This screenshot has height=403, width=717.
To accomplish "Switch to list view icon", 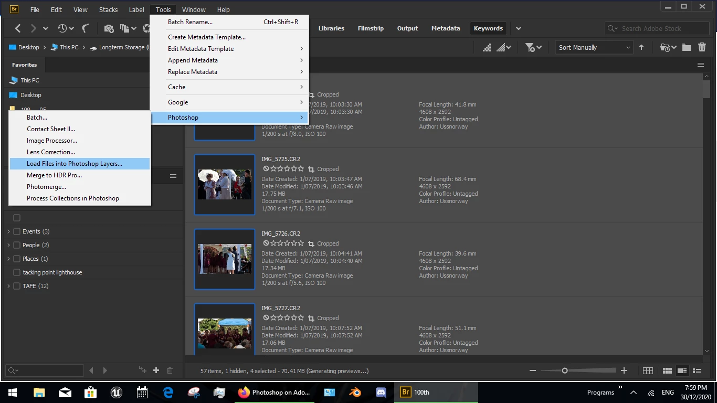I will click(697, 370).
